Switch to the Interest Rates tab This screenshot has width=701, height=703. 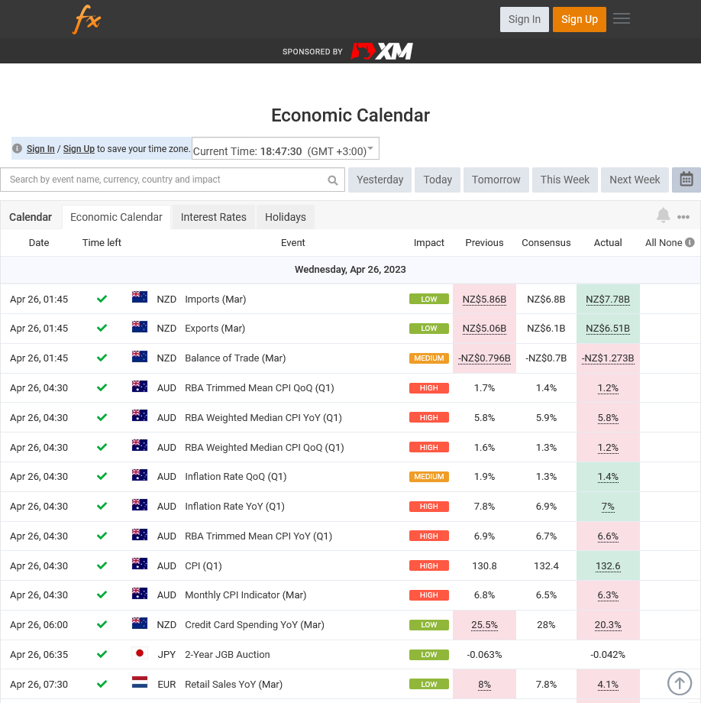(213, 216)
